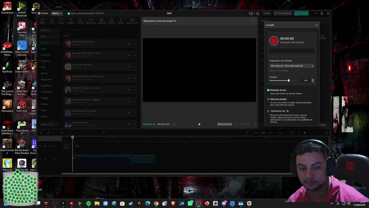
Task: Open the CapCut Menu dropdown
Action: (x=57, y=13)
